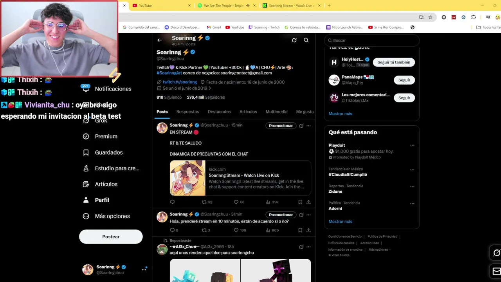Viewport: 501px width, 282px height.
Task: Click install app icon in address bar
Action: pos(421,17)
